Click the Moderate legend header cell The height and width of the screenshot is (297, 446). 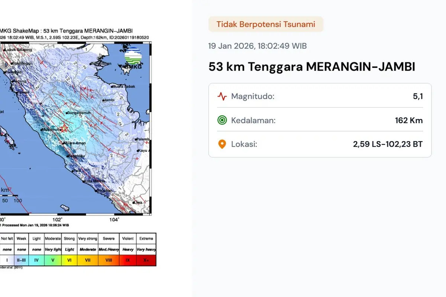coord(53,239)
